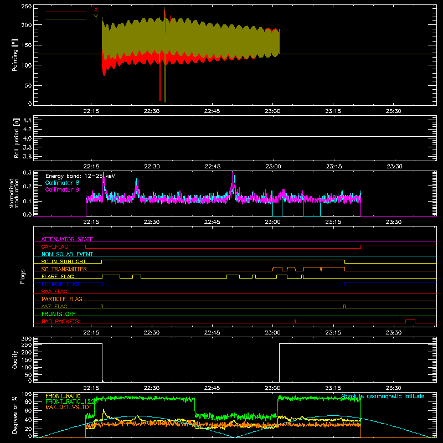Select the cyan "Collimator 8" legend label
The image size is (443, 443).
pyautogui.click(x=62, y=183)
